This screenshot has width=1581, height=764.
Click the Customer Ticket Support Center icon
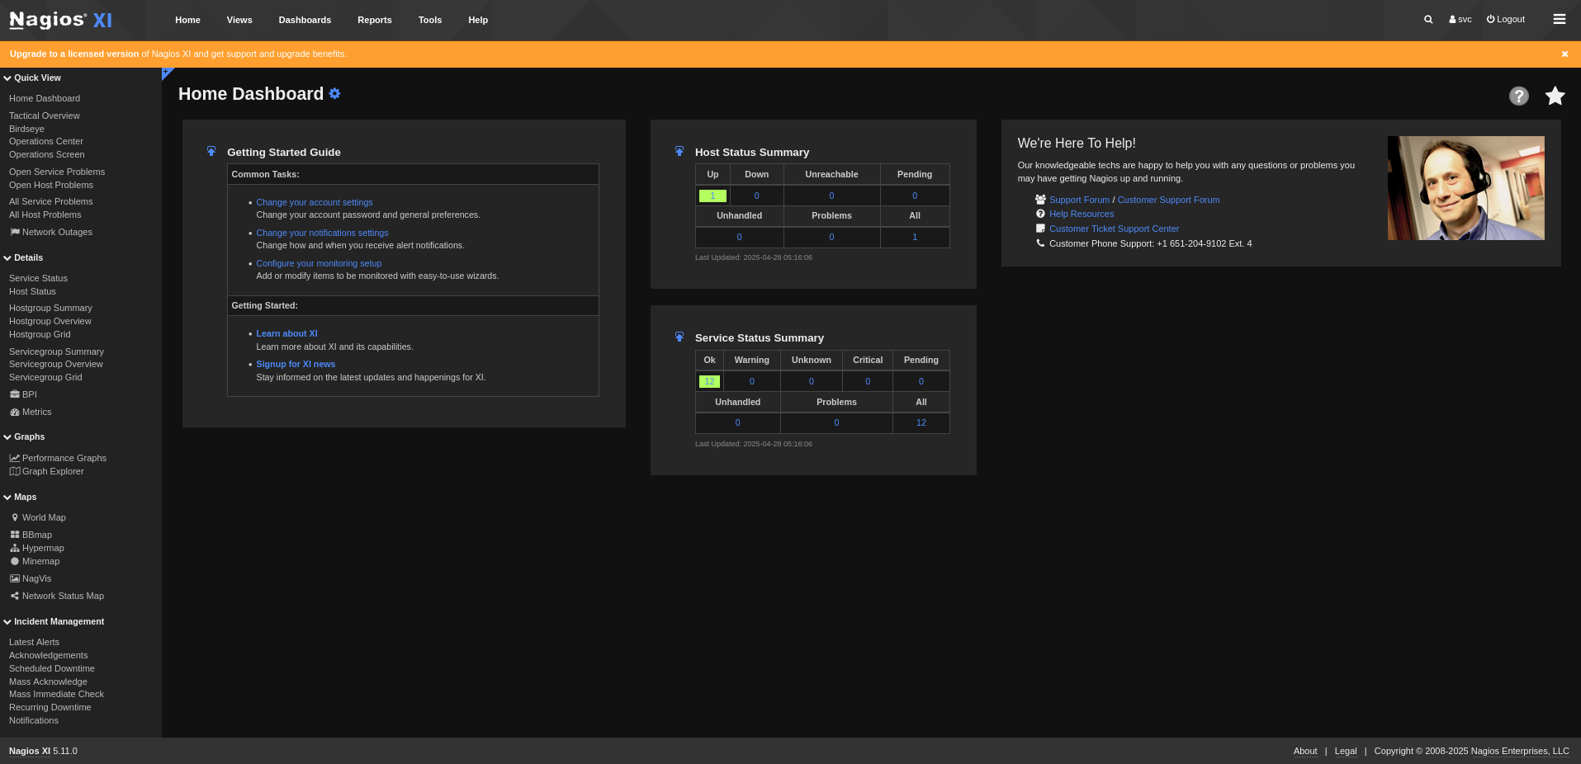pos(1040,229)
